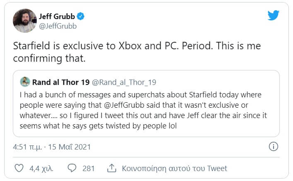The height and width of the screenshot is (181, 293).
Task: Open the Jeff Grubb display name link
Action: 57,17
